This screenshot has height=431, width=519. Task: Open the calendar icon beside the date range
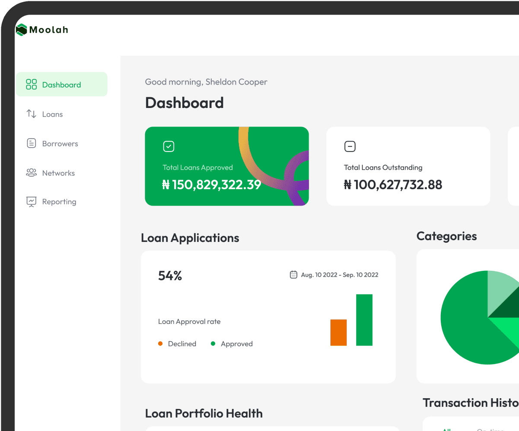(293, 275)
